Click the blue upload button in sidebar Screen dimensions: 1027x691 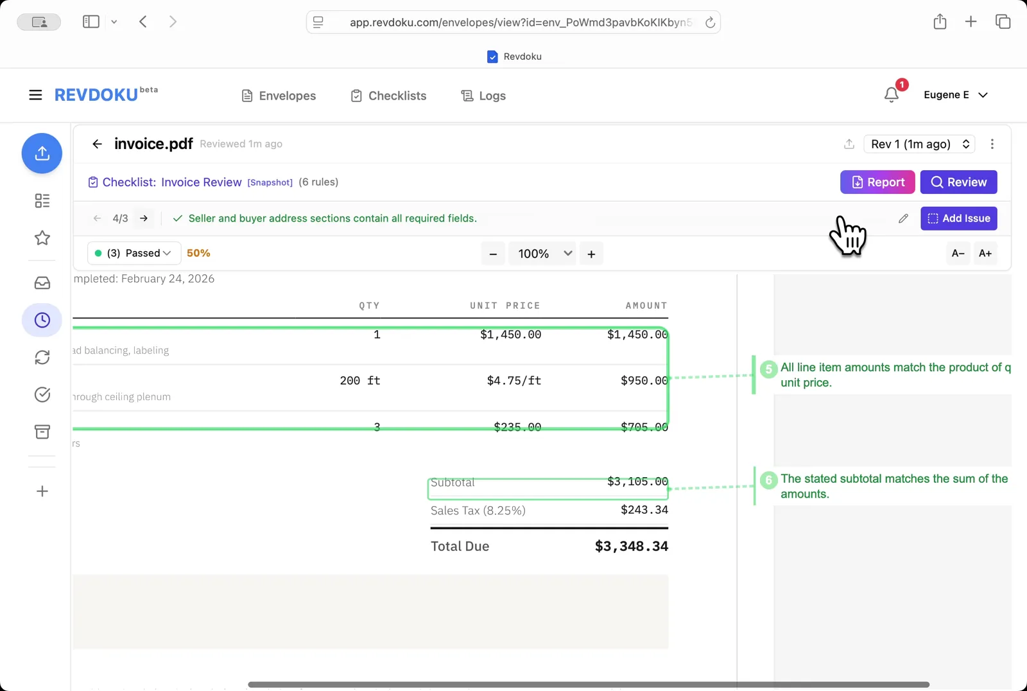(42, 153)
